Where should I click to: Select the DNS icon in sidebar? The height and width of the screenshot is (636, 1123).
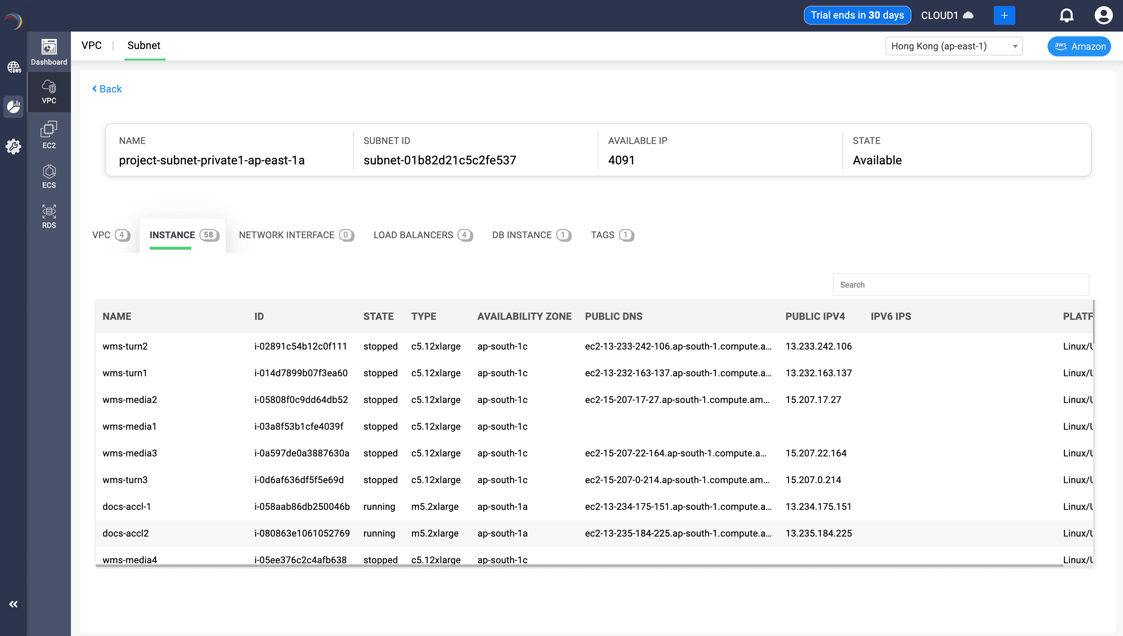point(13,67)
